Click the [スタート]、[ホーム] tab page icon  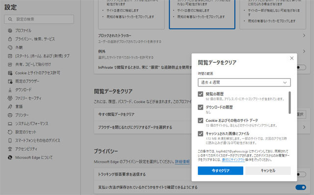click(x=10, y=56)
